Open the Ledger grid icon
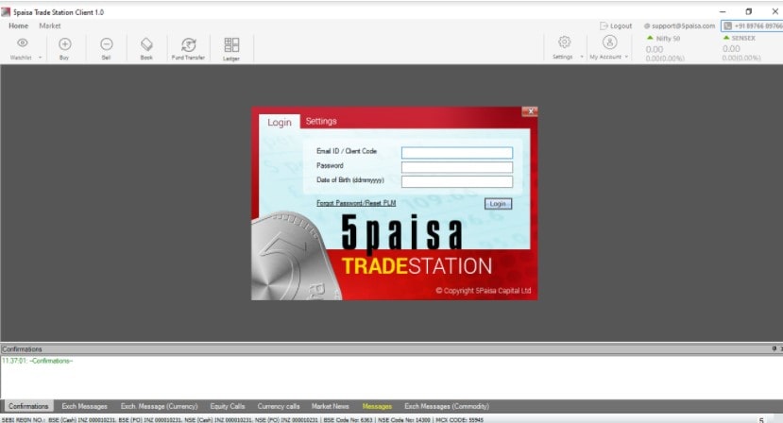The height and width of the screenshot is (423, 783). tap(231, 45)
